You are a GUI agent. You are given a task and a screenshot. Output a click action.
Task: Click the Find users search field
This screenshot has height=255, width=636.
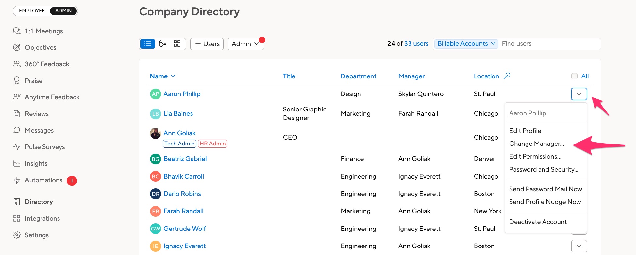click(549, 44)
